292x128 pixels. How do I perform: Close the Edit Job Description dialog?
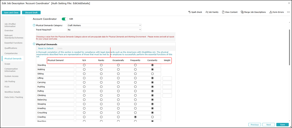tap(289, 3)
